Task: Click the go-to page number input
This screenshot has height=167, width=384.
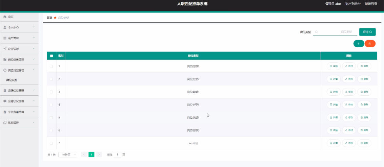Action: pos(117,154)
